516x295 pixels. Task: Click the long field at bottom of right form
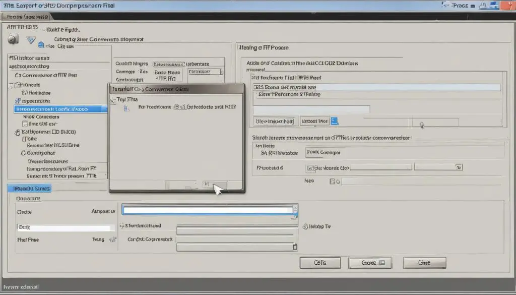coord(421,182)
